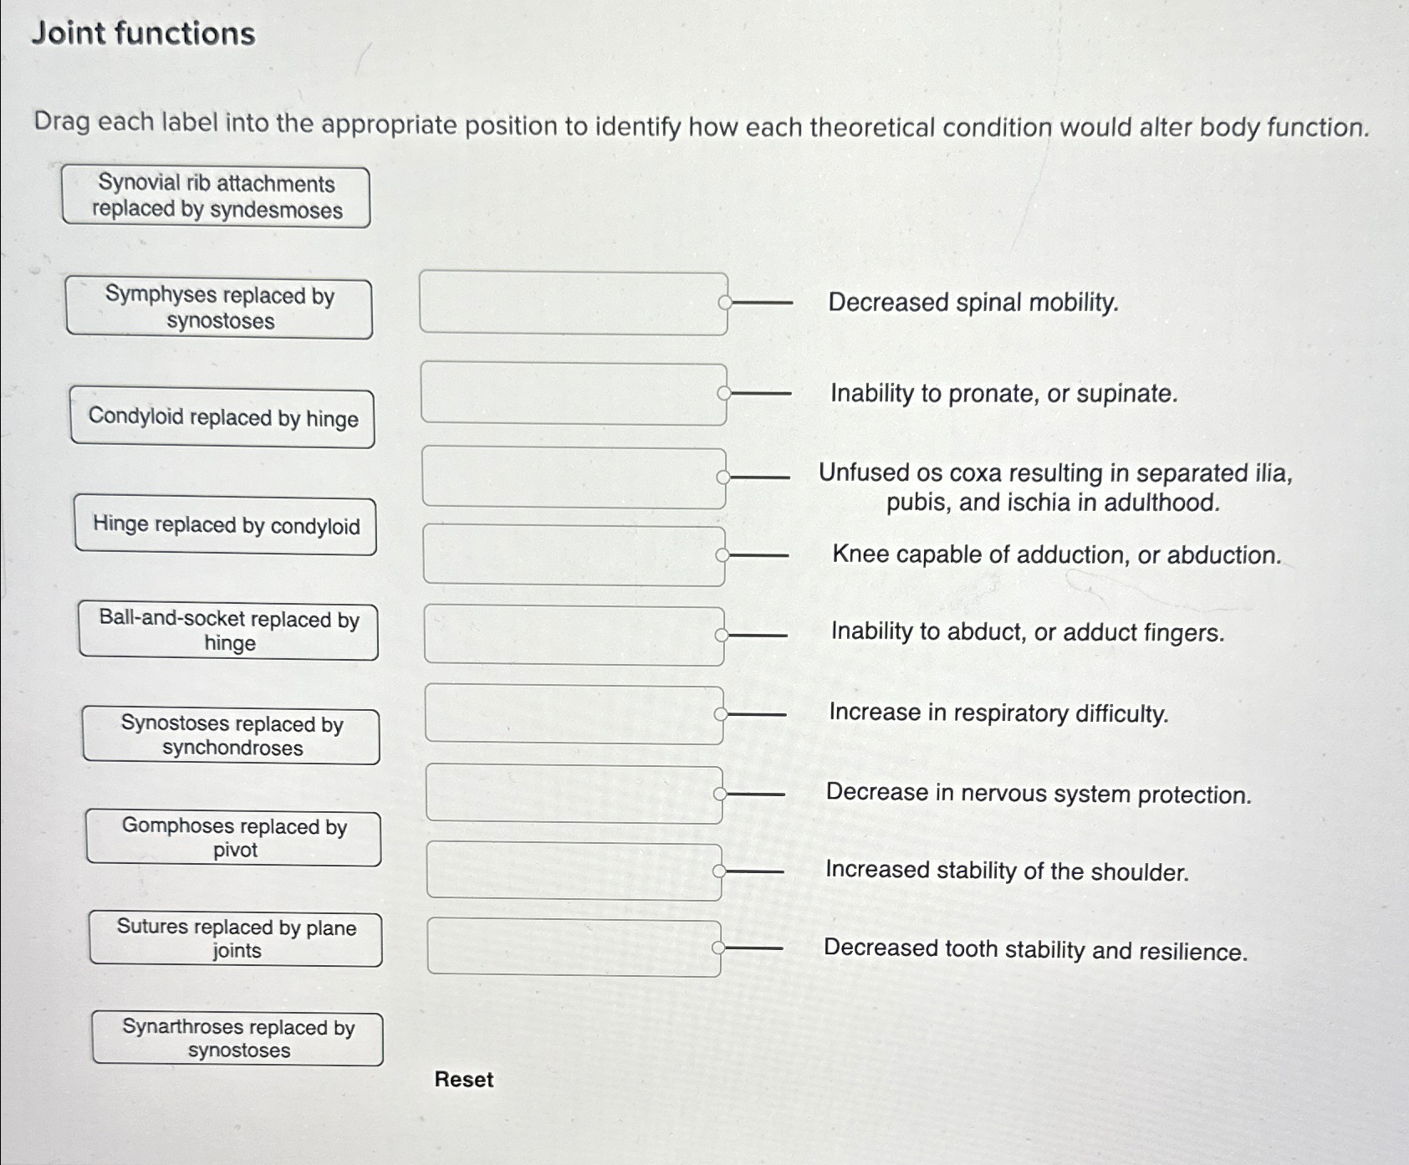Select the "Synarthroses replaced by synostoses" label
Image resolution: width=1409 pixels, height=1165 pixels.
pyautogui.click(x=238, y=1040)
